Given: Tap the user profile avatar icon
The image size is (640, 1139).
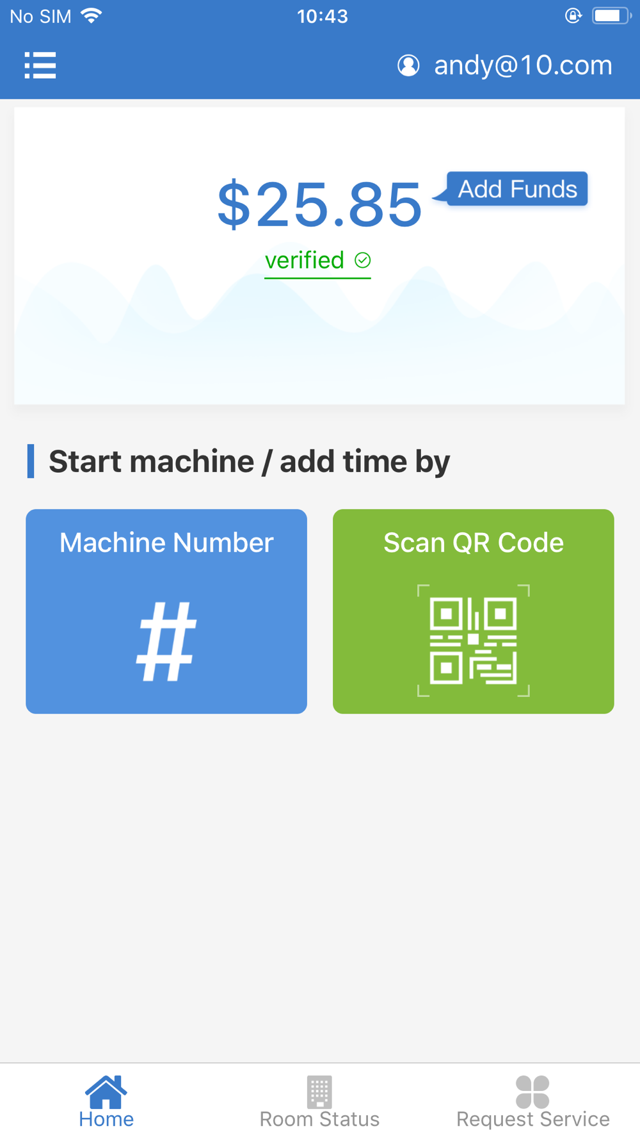Looking at the screenshot, I should tap(408, 65).
